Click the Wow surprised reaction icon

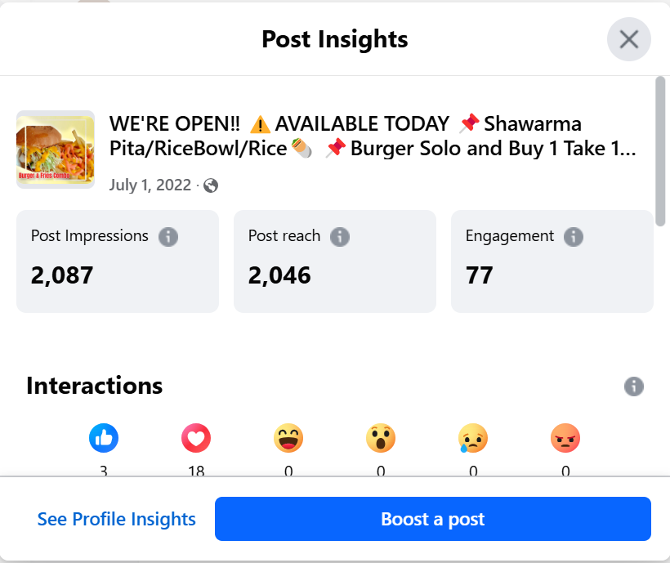[381, 439]
